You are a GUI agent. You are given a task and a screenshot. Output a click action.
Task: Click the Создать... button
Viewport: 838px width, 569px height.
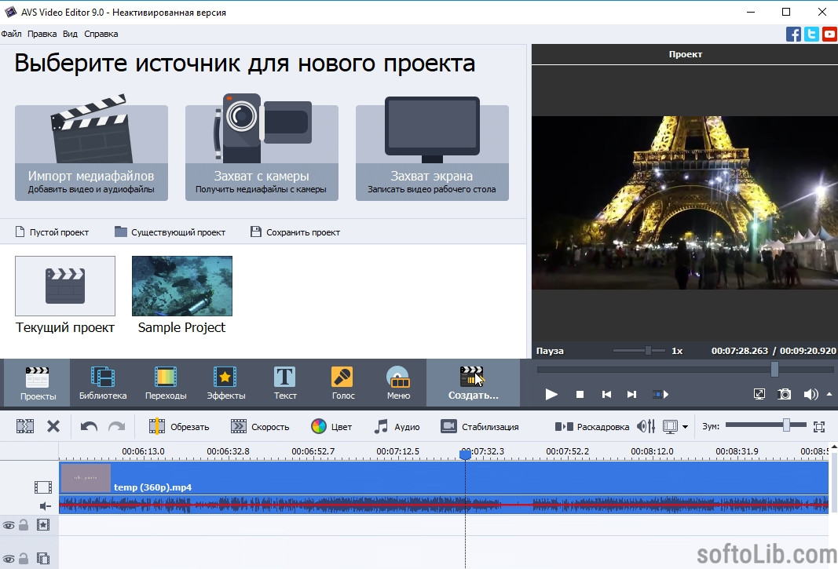coord(473,383)
